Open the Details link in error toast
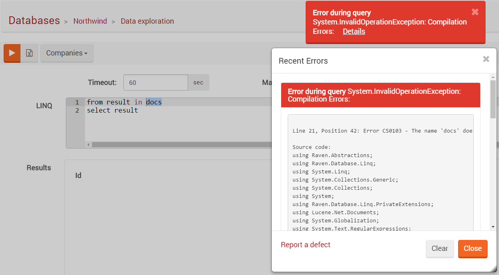Image resolution: width=499 pixels, height=275 pixels. [x=354, y=31]
